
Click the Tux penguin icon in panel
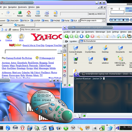coord(102,128)
